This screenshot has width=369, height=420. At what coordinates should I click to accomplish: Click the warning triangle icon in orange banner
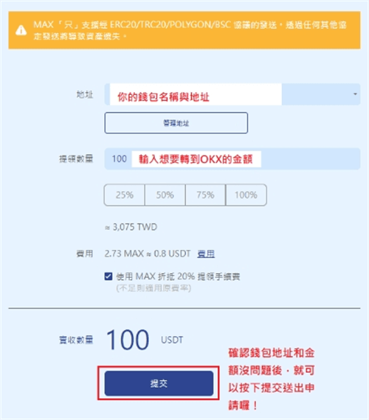(x=21, y=30)
